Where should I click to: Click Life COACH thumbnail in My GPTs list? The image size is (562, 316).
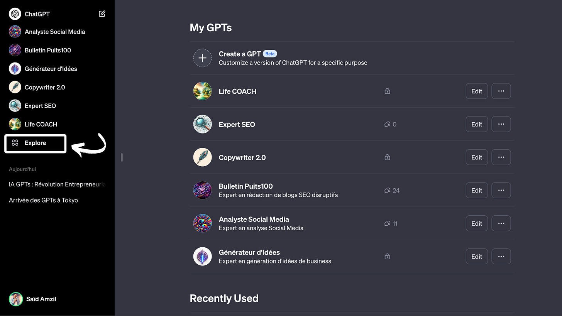click(203, 91)
